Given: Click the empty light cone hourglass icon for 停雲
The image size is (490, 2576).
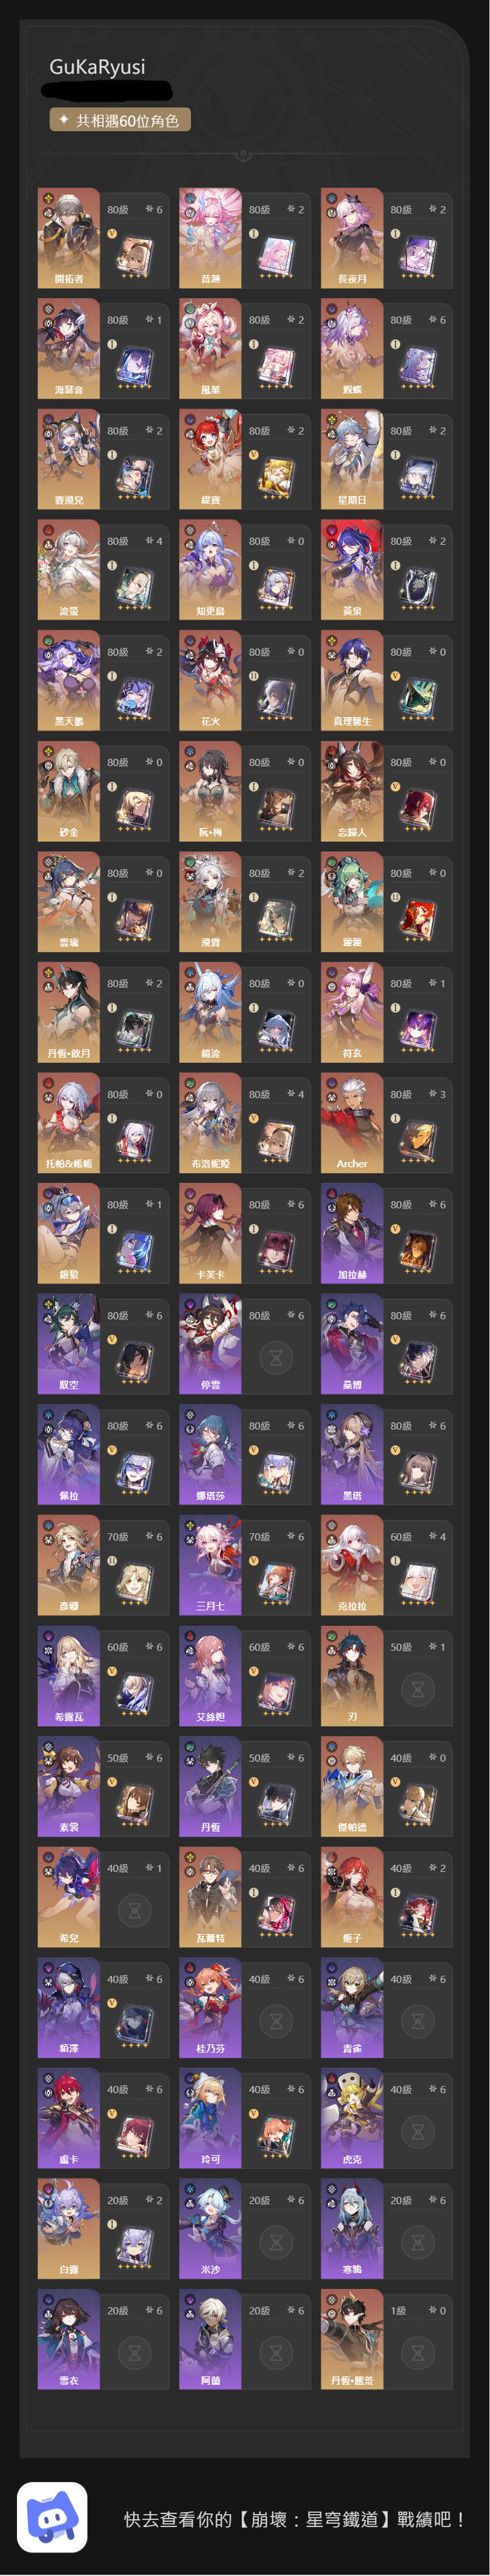Looking at the screenshot, I should tap(276, 1357).
